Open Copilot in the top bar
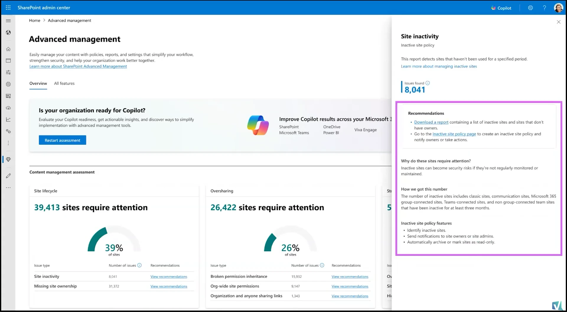The height and width of the screenshot is (312, 567). click(501, 8)
